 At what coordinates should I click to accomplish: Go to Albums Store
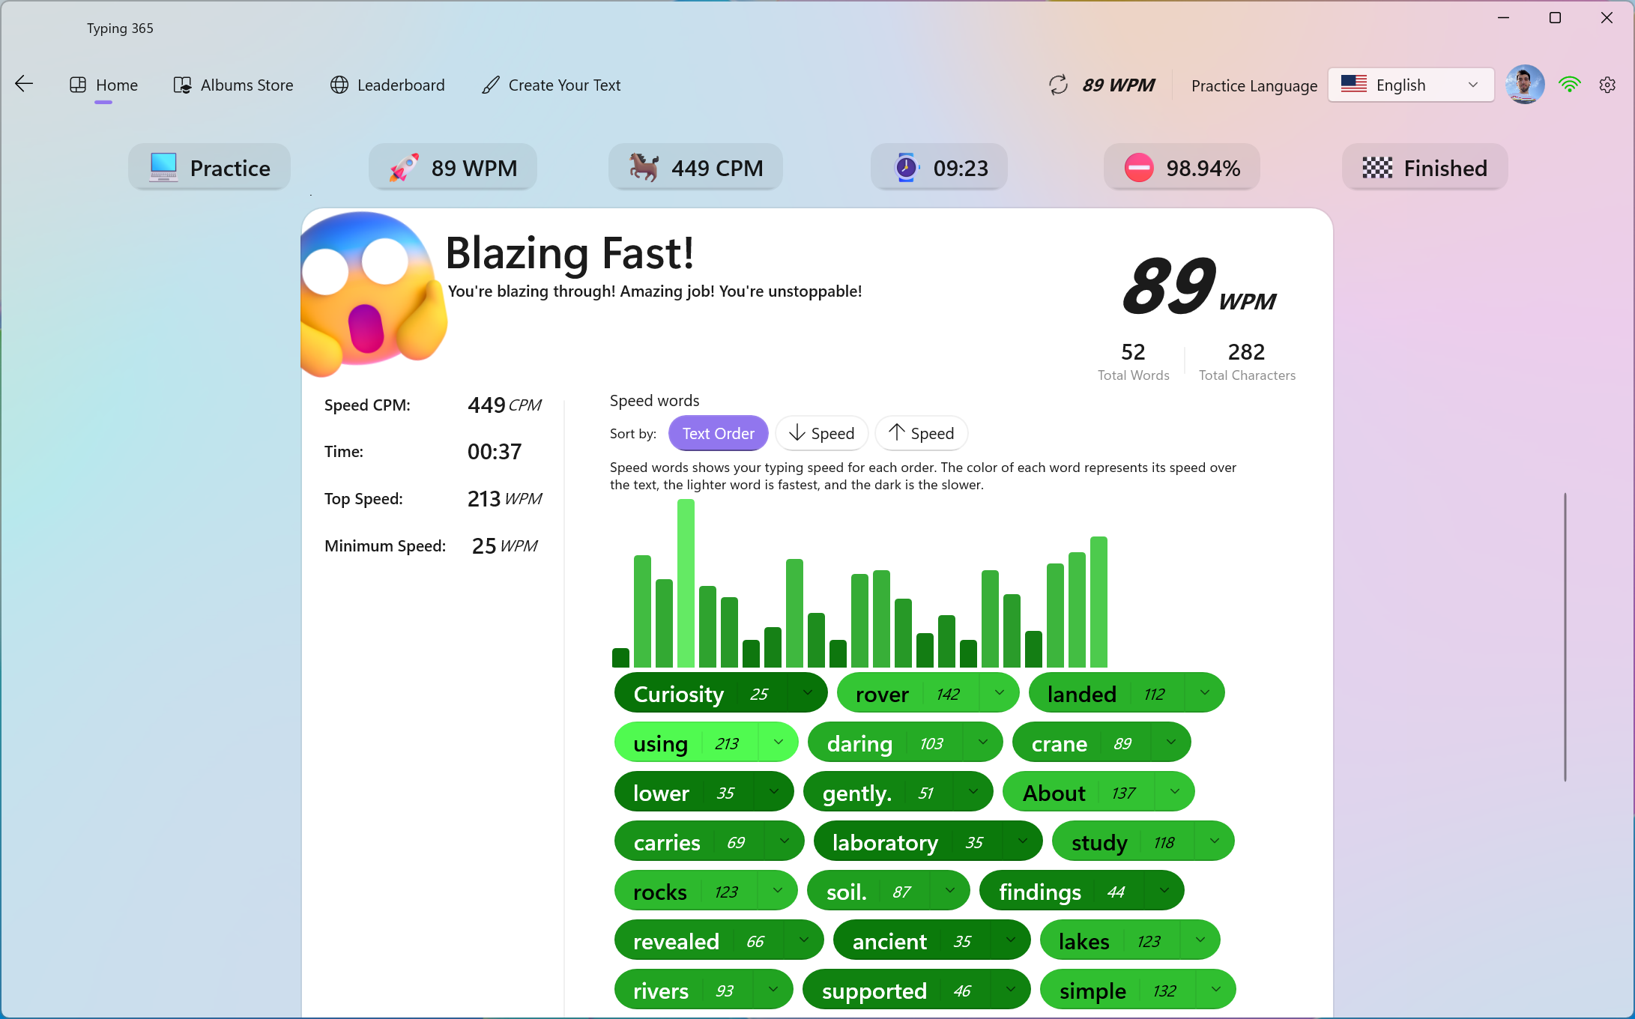[234, 85]
